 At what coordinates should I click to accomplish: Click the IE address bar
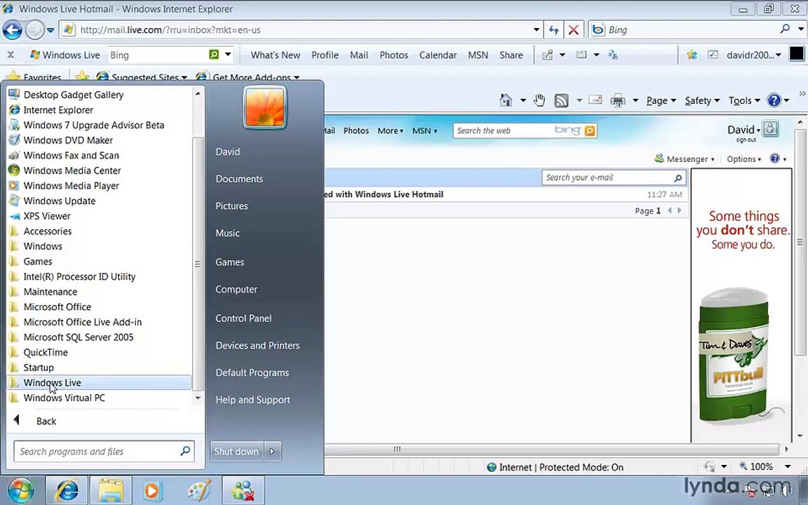(302, 30)
